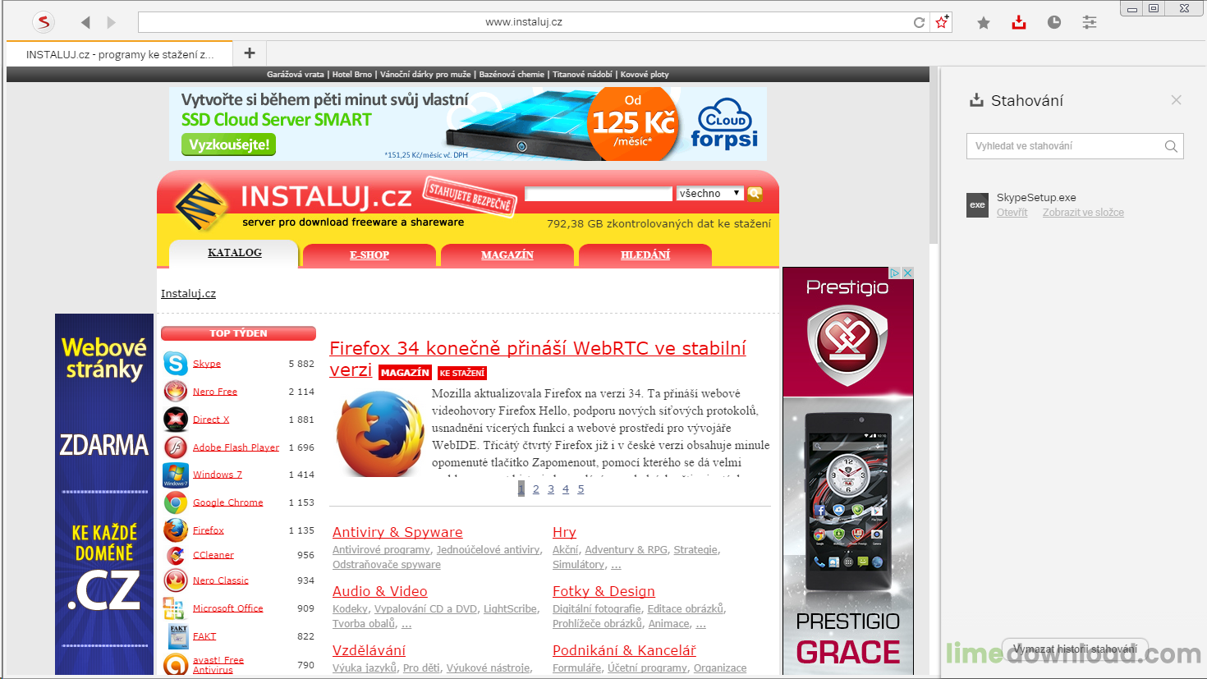Close the Prestigio ad with its X

pyautogui.click(x=907, y=273)
